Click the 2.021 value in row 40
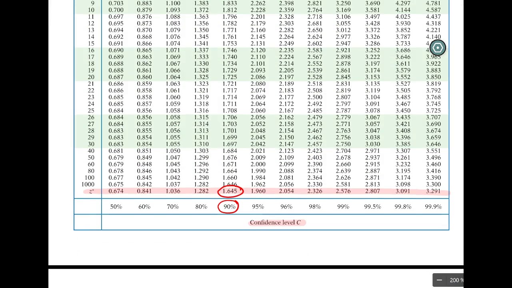Screen dimensions: 512x288 click(258, 151)
